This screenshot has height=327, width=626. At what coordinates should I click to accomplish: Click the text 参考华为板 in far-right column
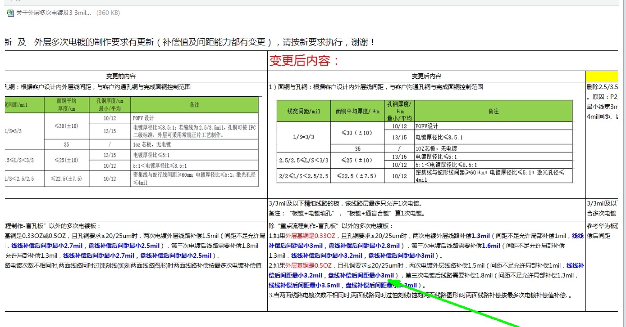[603, 226]
